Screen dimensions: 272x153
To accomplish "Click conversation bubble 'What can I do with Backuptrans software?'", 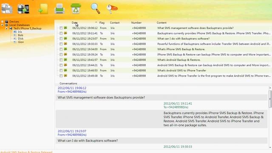I will [x=161, y=141].
